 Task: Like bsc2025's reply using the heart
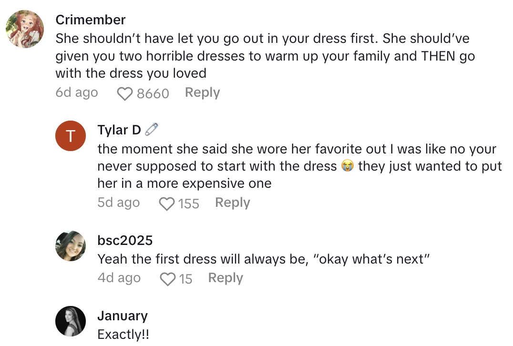pos(167,279)
